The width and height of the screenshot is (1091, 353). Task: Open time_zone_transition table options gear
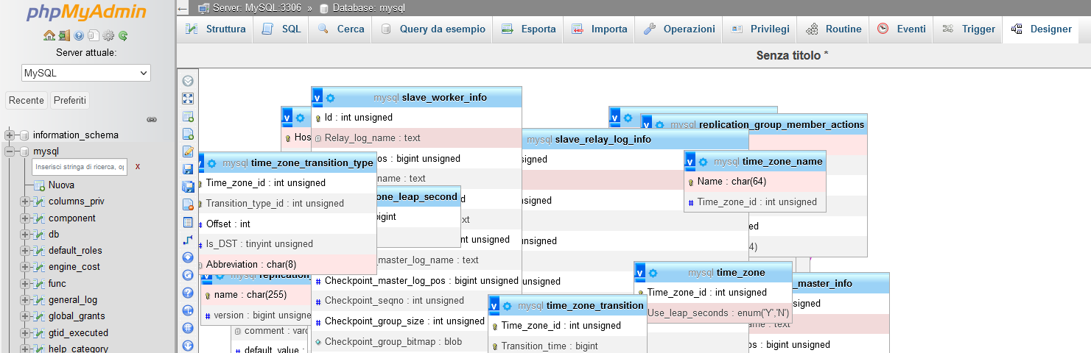tap(508, 306)
